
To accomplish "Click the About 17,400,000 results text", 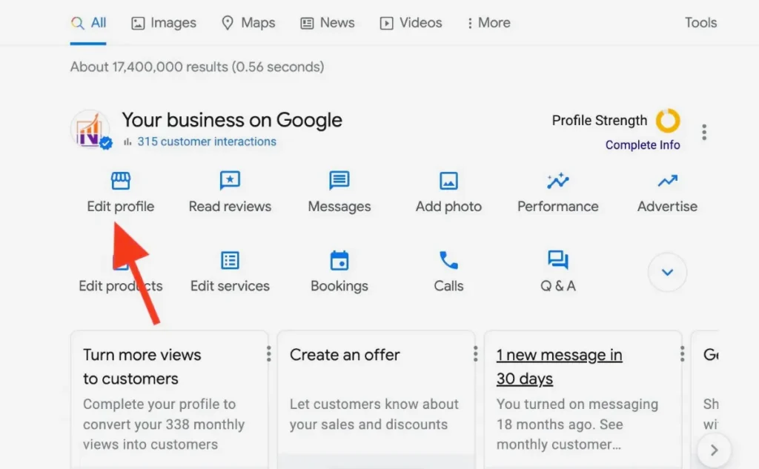I will (197, 67).
